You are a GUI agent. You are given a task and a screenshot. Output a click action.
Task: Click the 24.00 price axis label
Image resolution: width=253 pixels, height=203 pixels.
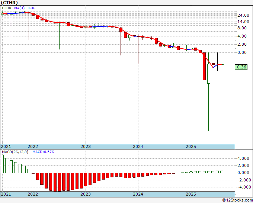point(243,15)
